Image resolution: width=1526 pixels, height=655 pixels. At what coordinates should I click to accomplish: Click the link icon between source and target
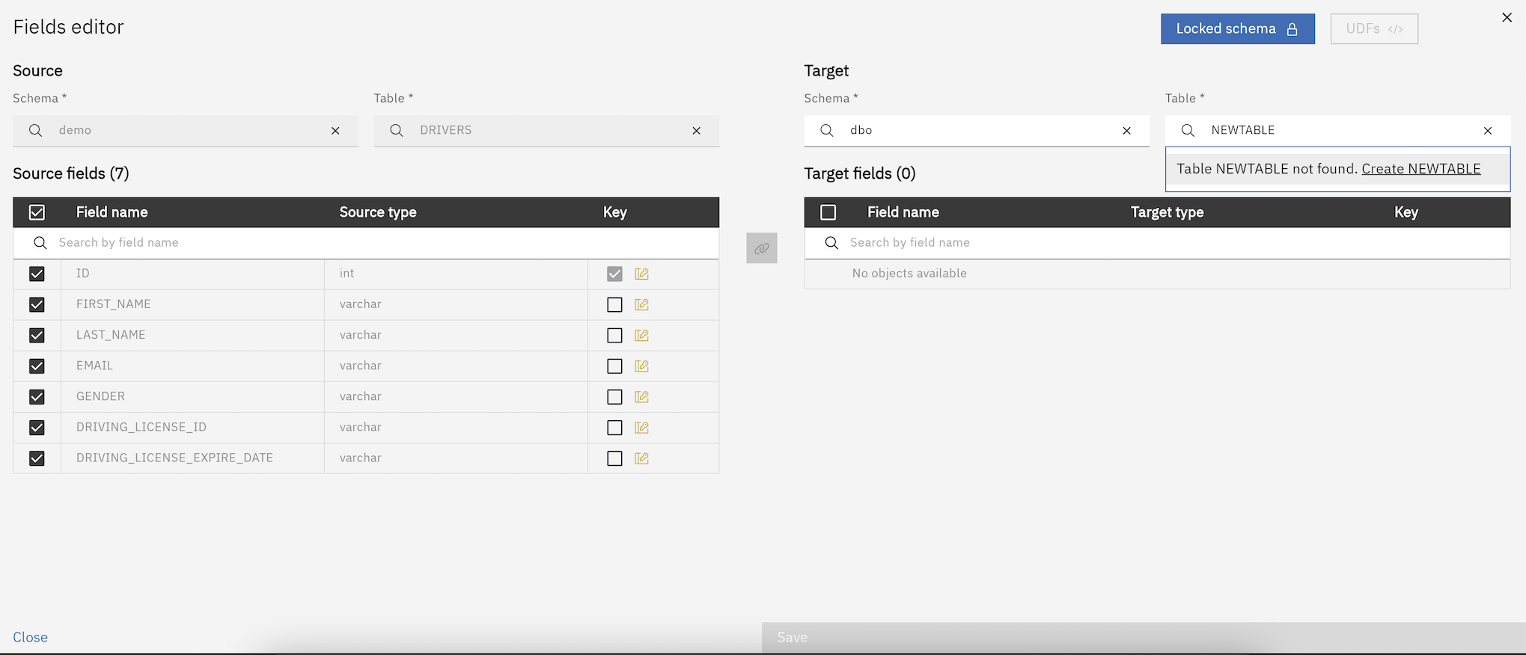tap(761, 248)
